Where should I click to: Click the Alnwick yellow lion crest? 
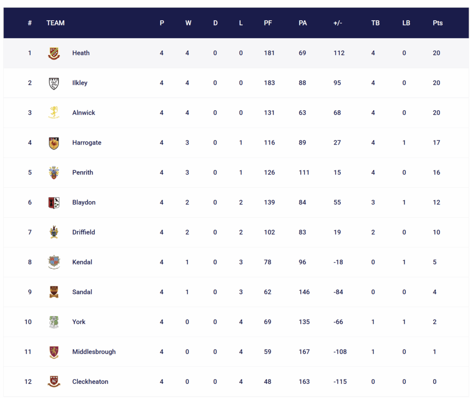(x=54, y=112)
